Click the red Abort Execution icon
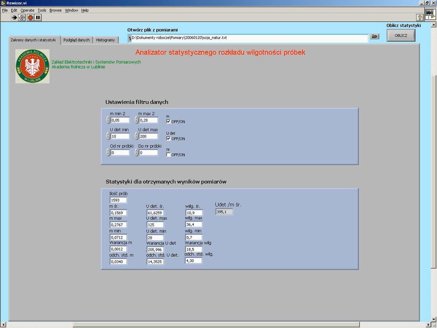This screenshot has height=328, width=437. 30,18
